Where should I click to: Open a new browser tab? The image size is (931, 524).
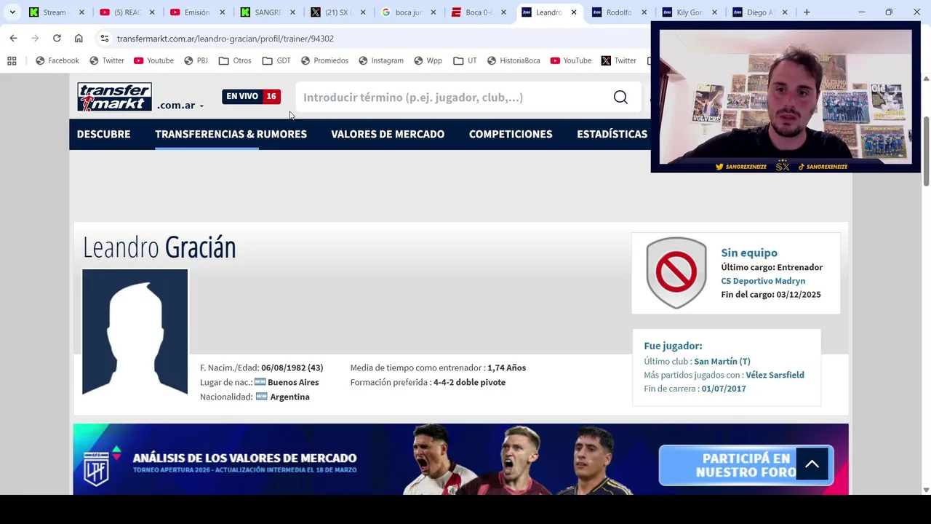(x=807, y=12)
